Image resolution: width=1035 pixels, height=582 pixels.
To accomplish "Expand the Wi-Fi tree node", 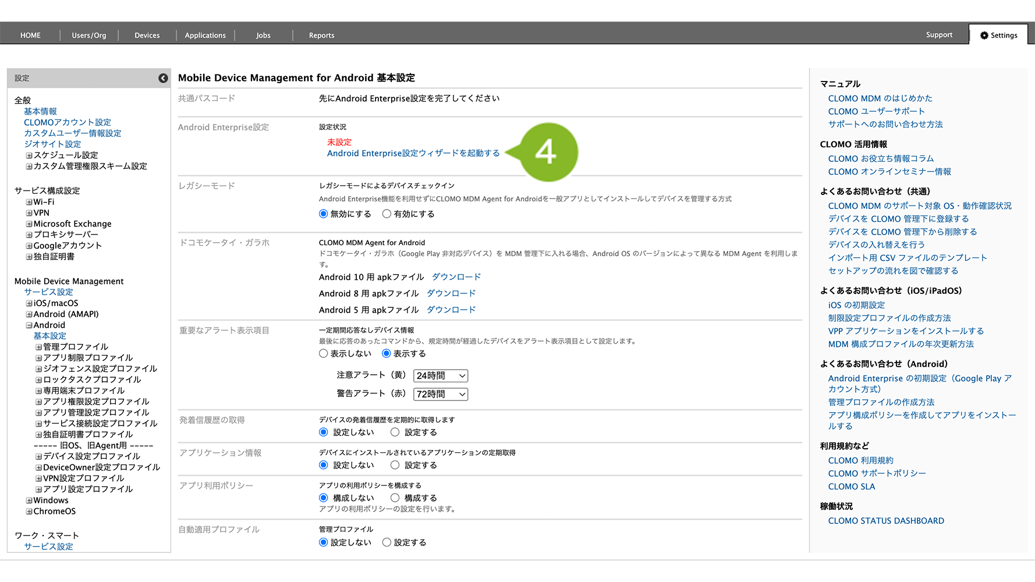I will [x=29, y=203].
